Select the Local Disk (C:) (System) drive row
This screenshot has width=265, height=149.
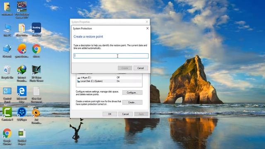pos(109,81)
